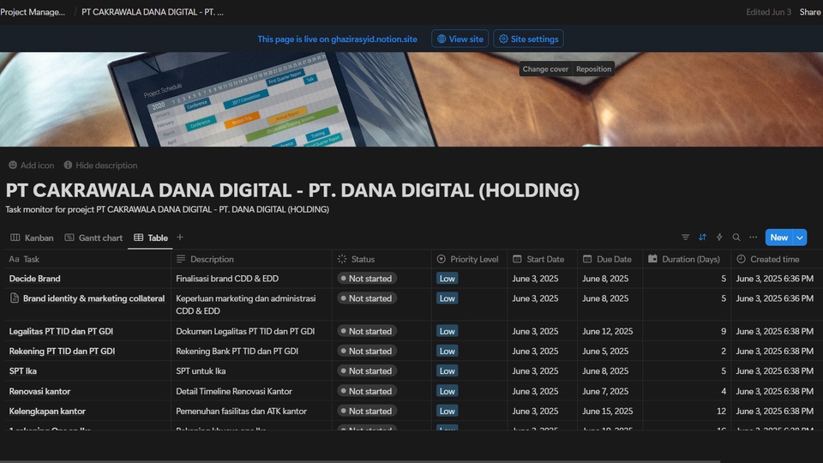
Task: Open Legalitas PT TID dan PT GDI task
Action: click(x=61, y=331)
